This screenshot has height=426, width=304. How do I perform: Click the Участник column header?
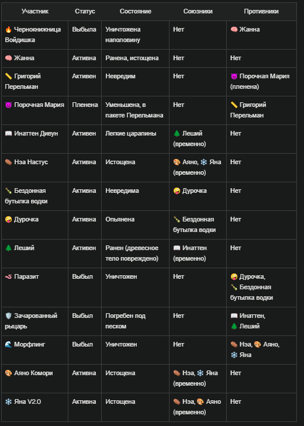(35, 12)
